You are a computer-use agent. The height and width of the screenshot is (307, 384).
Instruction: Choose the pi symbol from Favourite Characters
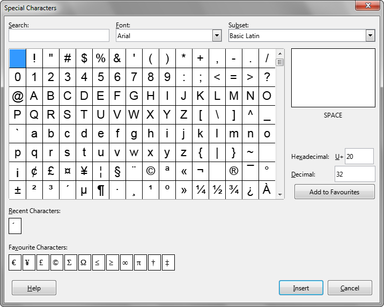pos(141,263)
